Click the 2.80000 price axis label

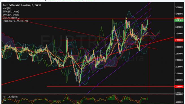click(179, 60)
